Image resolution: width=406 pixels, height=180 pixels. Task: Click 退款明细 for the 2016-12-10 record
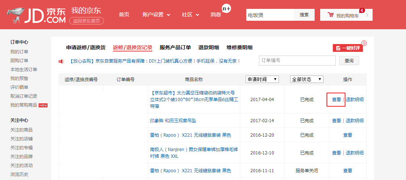tap(355, 153)
